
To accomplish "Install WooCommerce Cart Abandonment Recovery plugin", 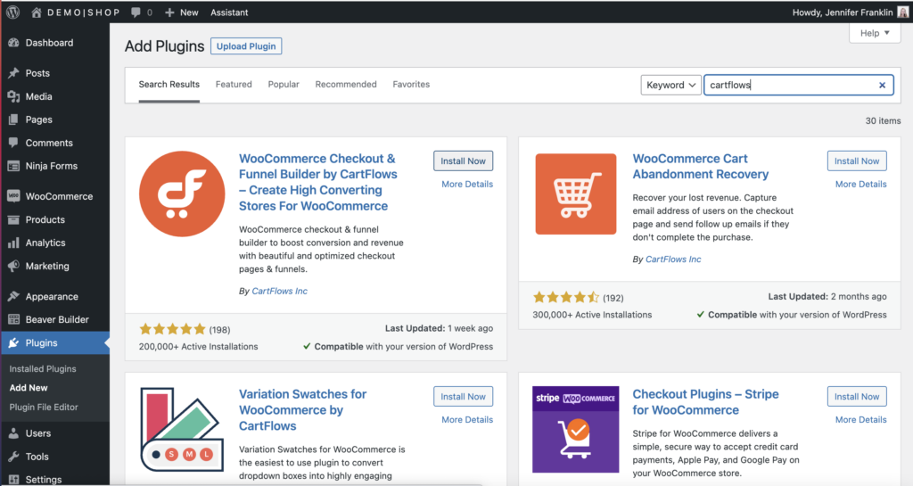I will (857, 161).
